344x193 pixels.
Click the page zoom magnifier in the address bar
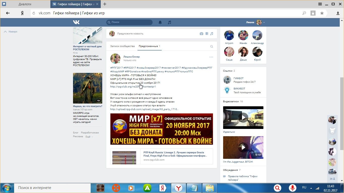[x=304, y=13]
